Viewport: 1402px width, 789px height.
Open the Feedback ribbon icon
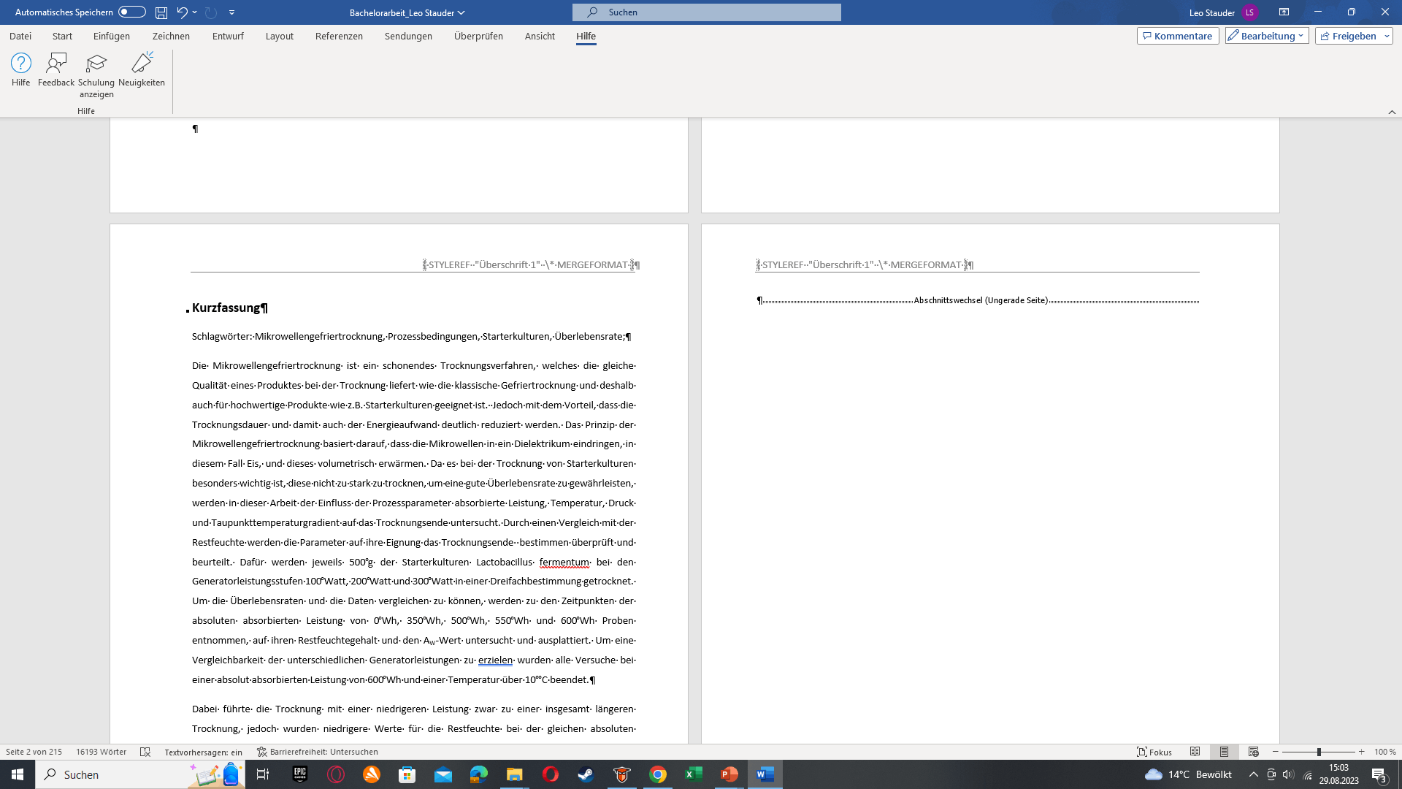click(56, 64)
